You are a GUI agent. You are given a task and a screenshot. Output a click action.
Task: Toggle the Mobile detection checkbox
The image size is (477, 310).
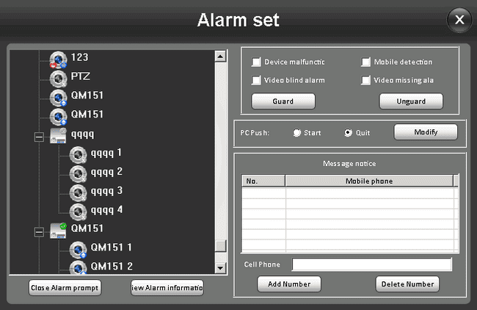[x=366, y=62]
